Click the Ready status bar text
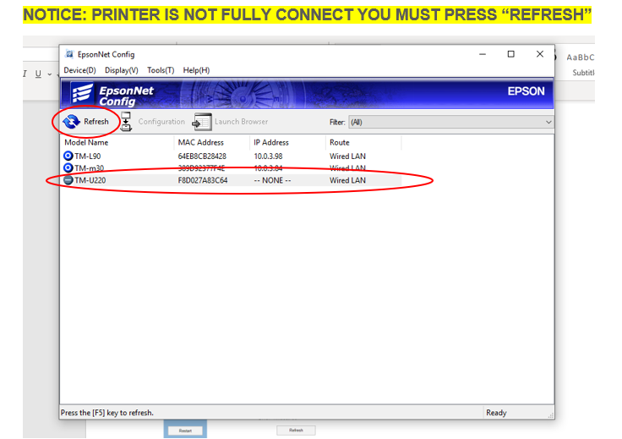The width and height of the screenshot is (622, 439). (496, 413)
